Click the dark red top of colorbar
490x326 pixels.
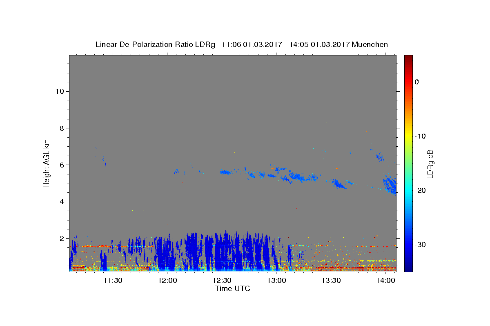(408, 57)
